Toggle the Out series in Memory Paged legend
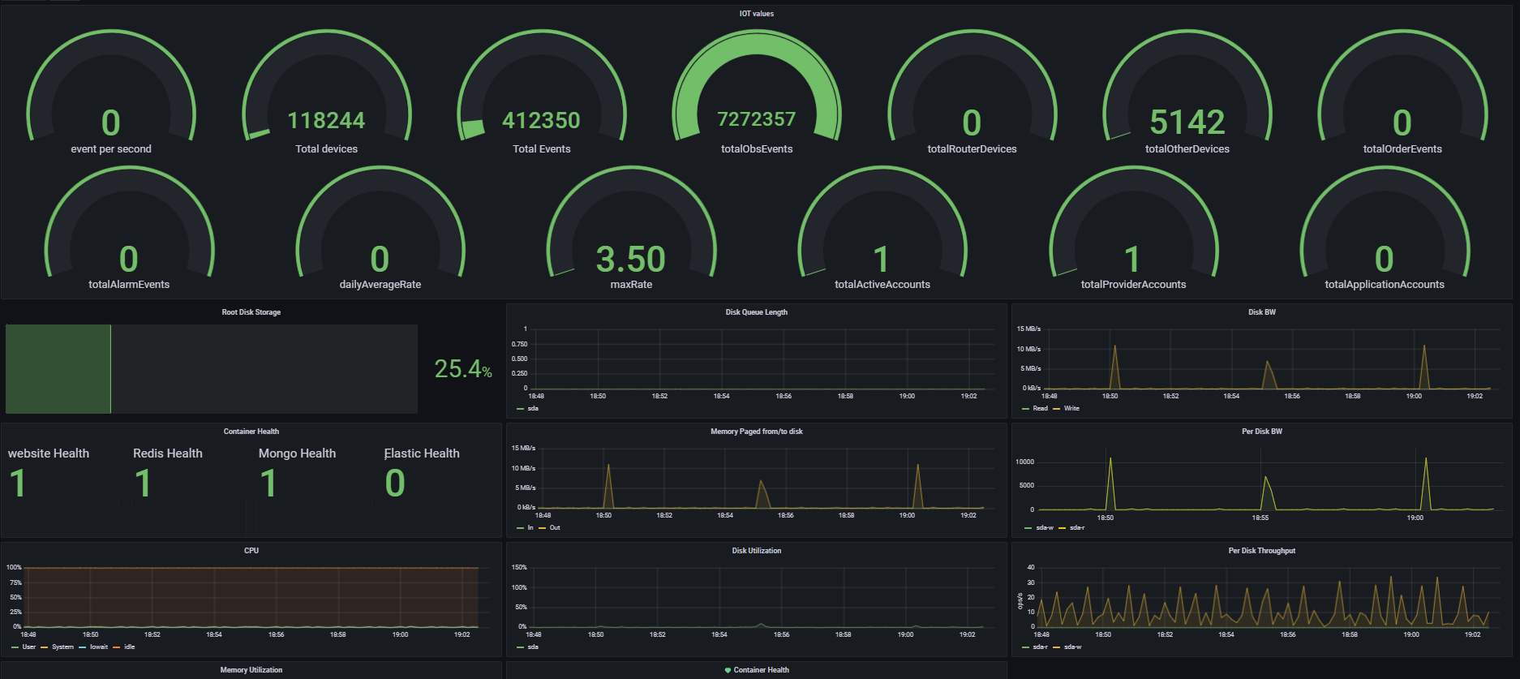Viewport: 1520px width, 679px height. pos(555,528)
